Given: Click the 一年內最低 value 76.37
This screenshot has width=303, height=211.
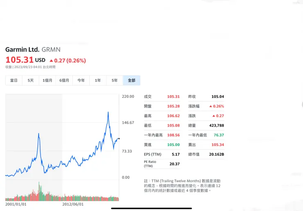Looking at the screenshot, I should [219, 135].
